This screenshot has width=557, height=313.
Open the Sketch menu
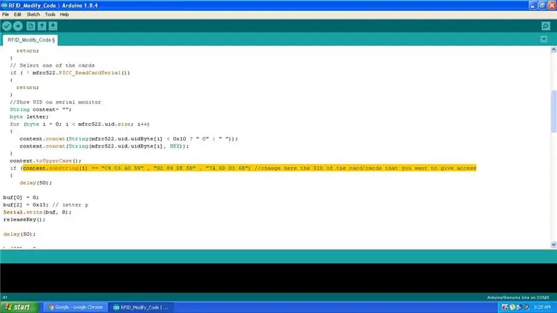click(x=33, y=15)
